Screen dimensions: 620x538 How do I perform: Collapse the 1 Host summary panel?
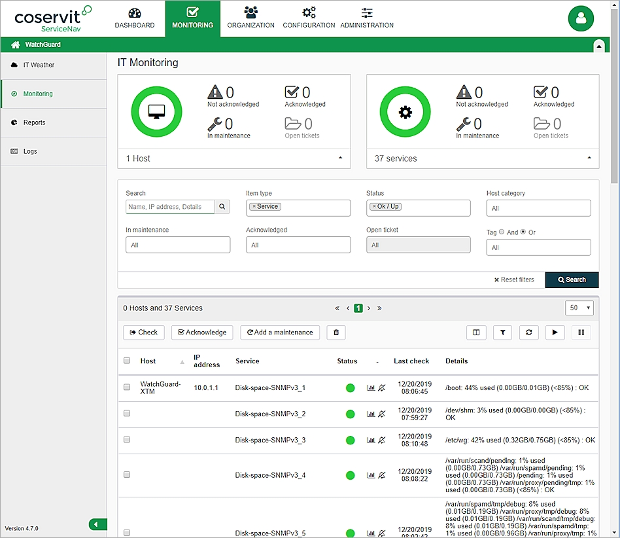point(339,158)
